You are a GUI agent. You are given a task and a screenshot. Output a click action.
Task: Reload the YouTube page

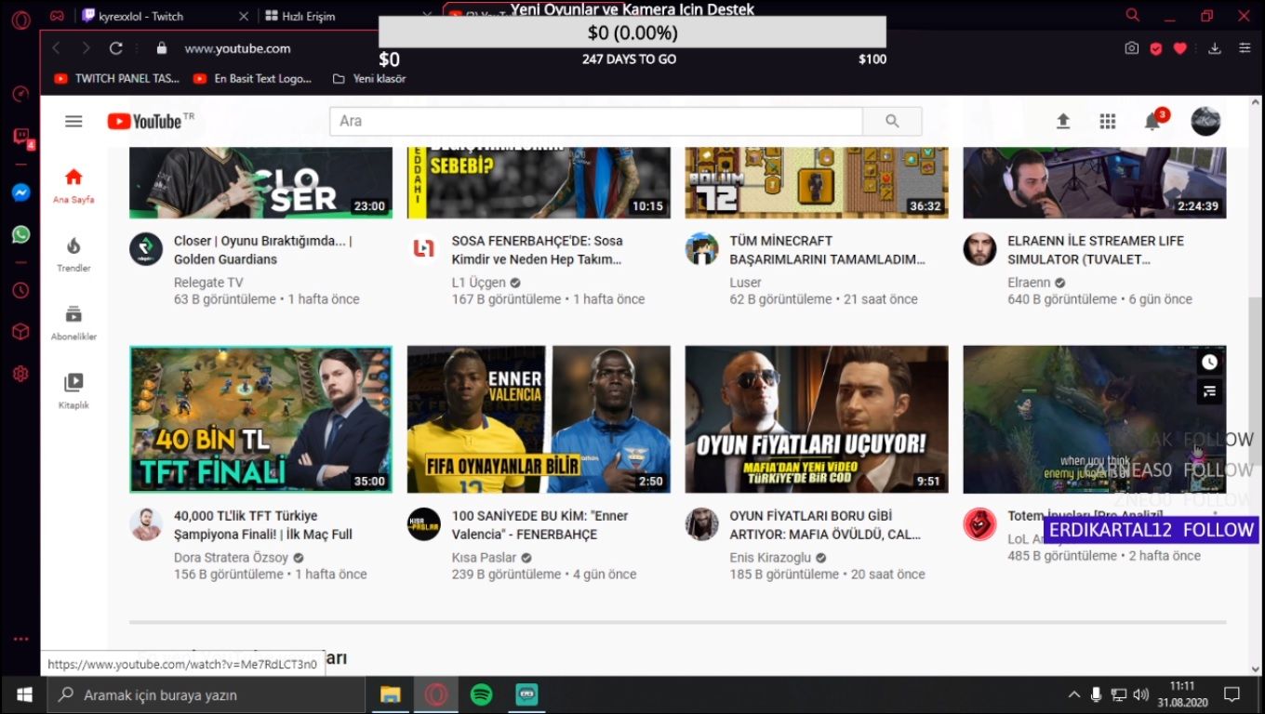coord(116,48)
